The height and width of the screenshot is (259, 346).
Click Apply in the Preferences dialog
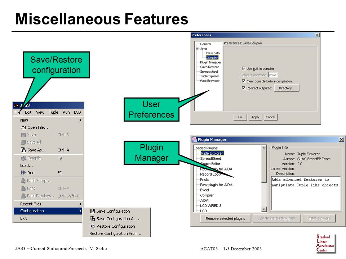pos(255,117)
